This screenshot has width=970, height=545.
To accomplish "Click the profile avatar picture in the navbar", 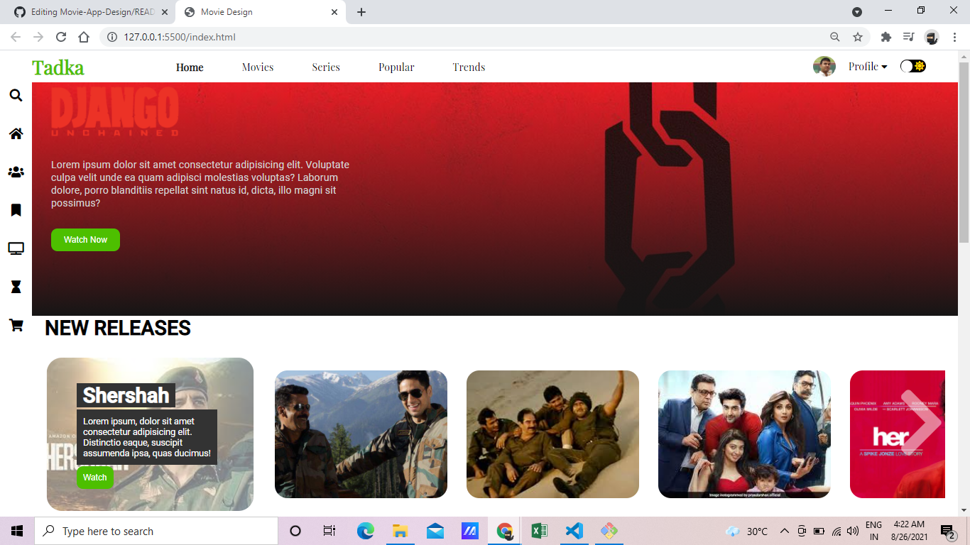I will [x=824, y=66].
